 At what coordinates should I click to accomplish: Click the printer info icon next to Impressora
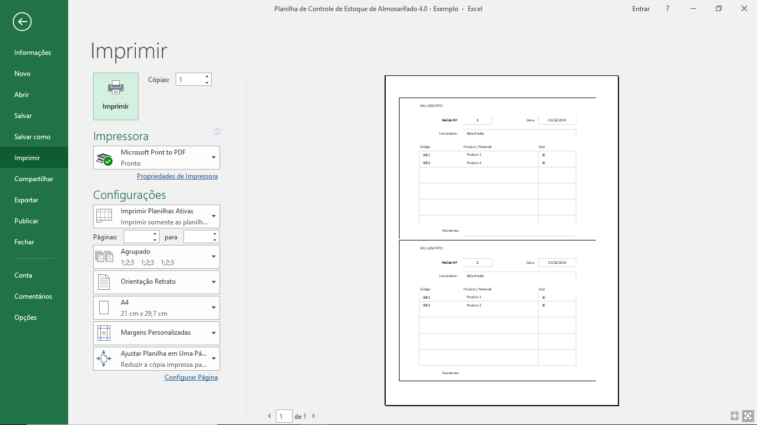coord(217,132)
